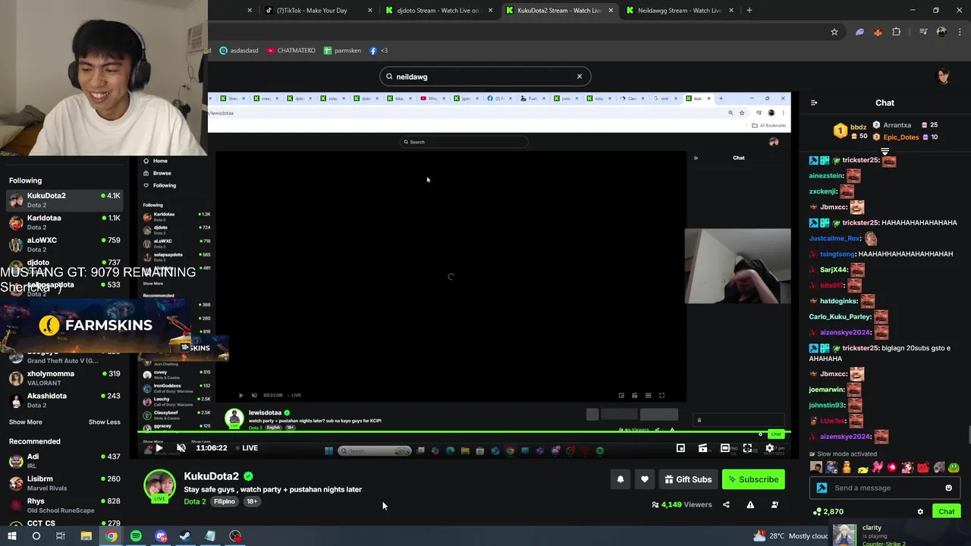This screenshot has width=971, height=546.
Task: Switch to the djdoto Stream tab
Action: (x=440, y=11)
